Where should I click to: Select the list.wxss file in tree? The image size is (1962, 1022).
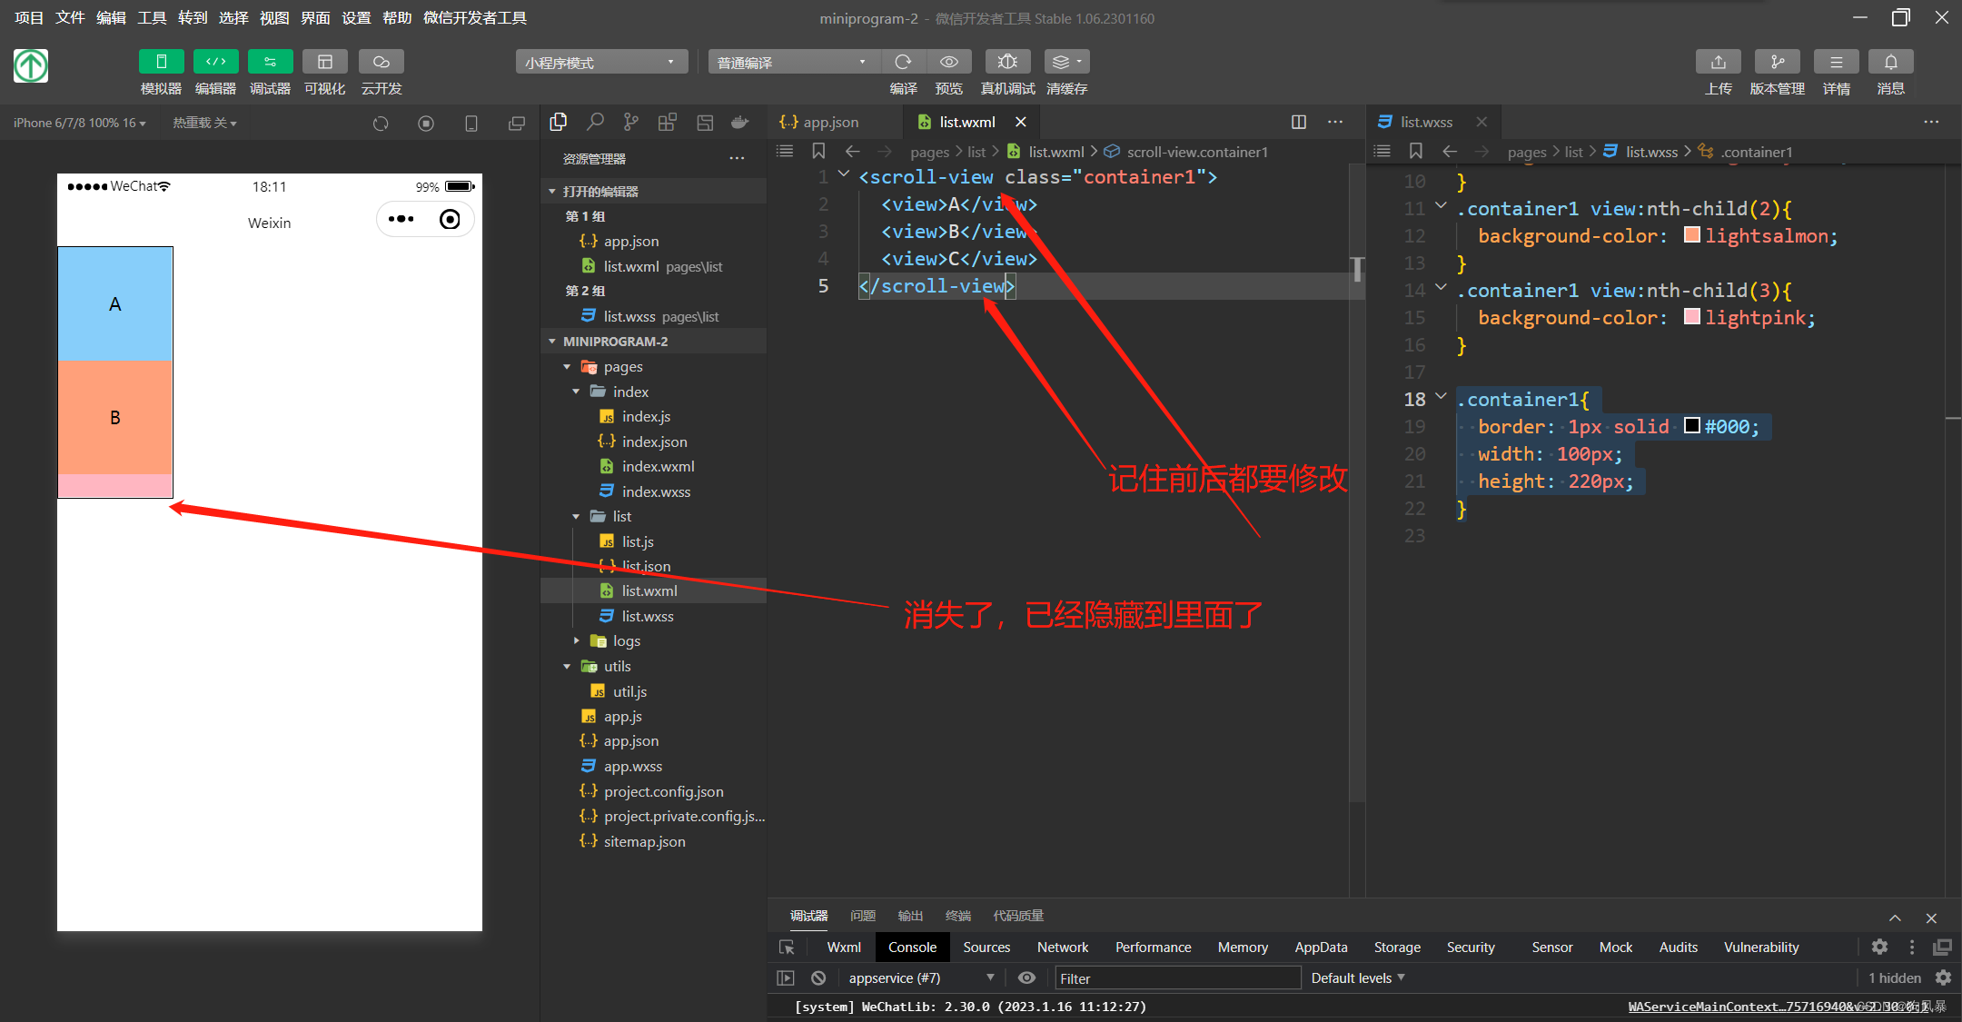point(649,616)
